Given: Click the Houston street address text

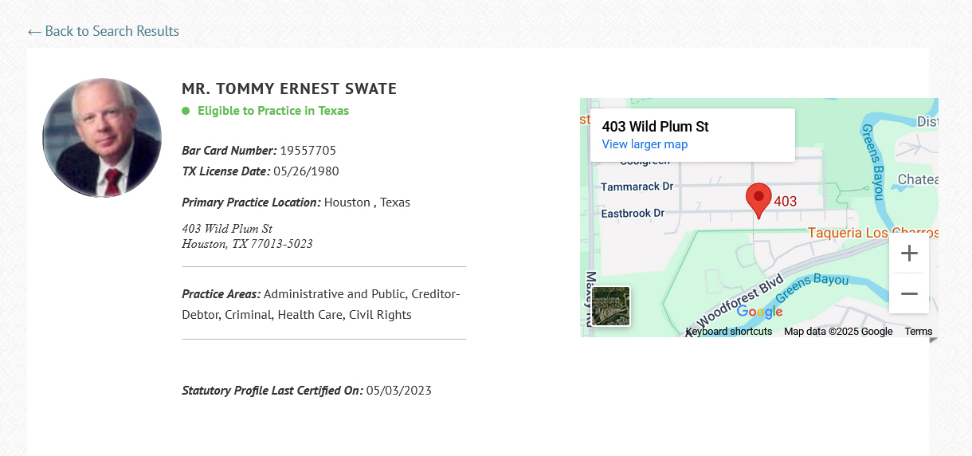Looking at the screenshot, I should click(247, 236).
